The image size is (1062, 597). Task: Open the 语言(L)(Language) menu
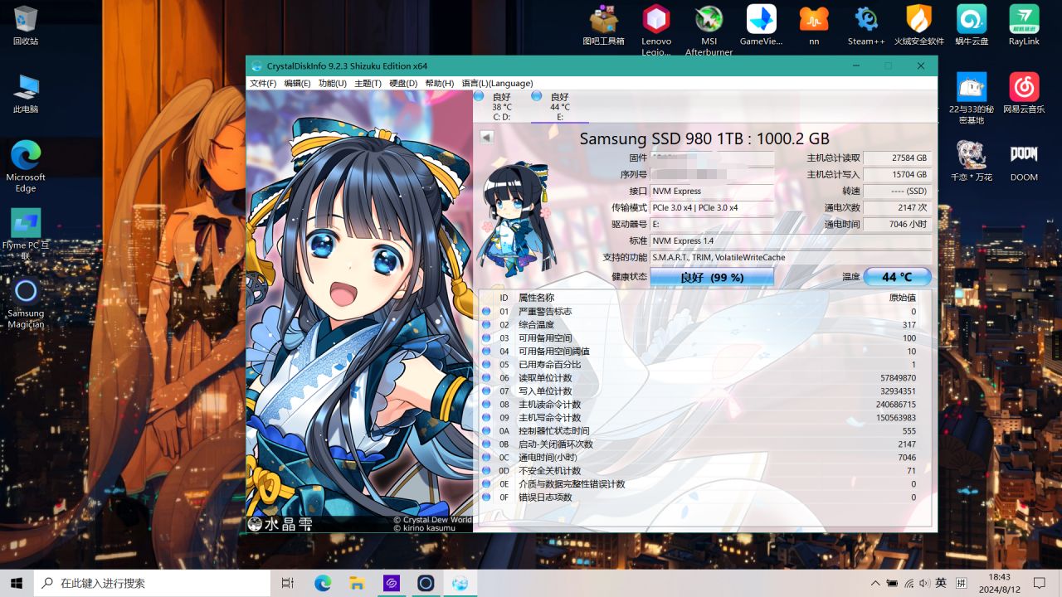pyautogui.click(x=497, y=83)
